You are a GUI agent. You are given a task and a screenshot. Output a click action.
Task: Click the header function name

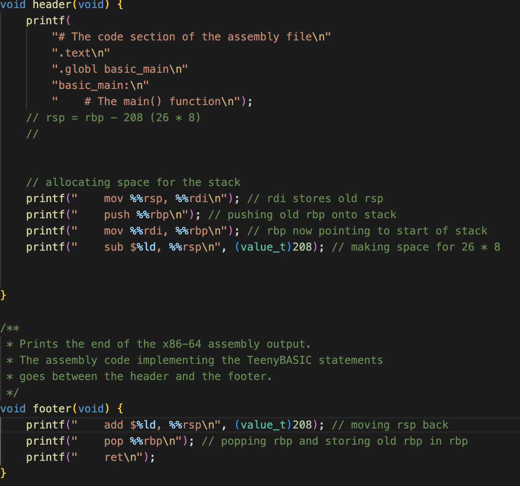52,5
